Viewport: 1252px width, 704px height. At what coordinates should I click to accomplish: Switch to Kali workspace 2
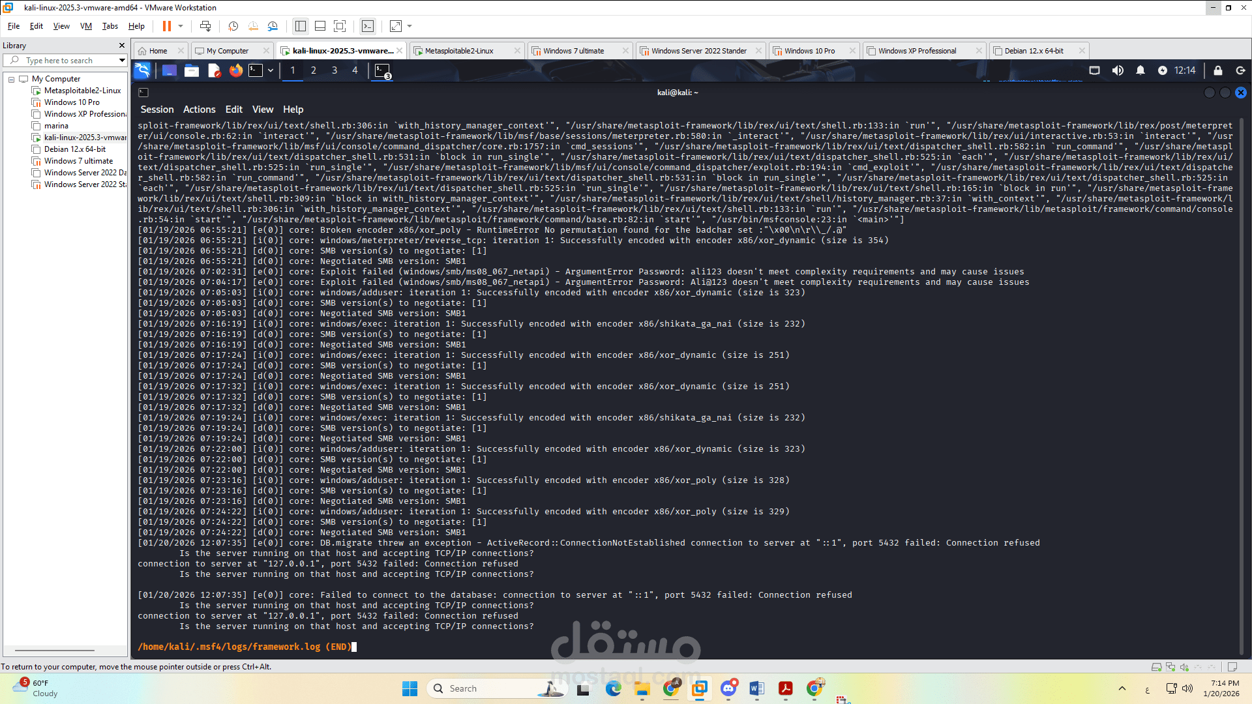(x=314, y=70)
